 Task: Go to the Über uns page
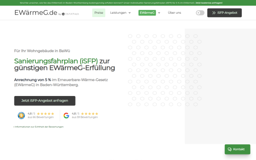[175, 12]
